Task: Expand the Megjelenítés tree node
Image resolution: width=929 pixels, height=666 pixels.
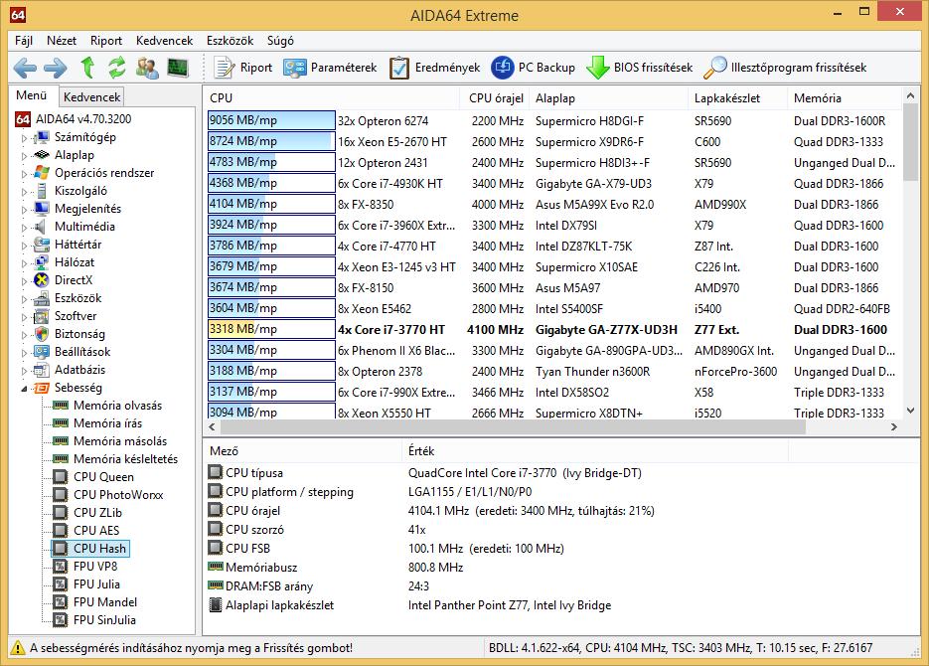Action: [x=24, y=209]
